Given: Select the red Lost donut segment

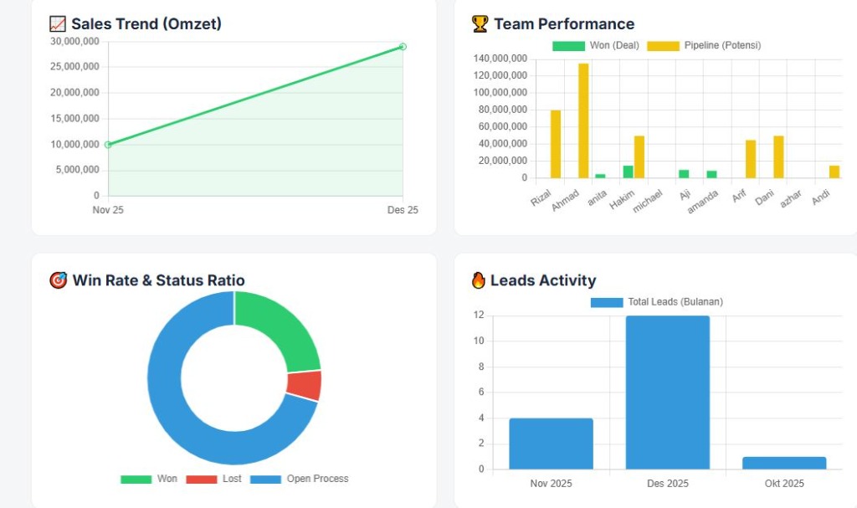Looking at the screenshot, I should point(303,385).
